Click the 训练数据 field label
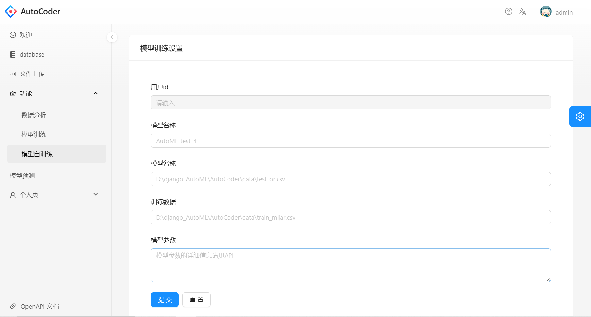Image resolution: width=591 pixels, height=317 pixels. tap(163, 202)
